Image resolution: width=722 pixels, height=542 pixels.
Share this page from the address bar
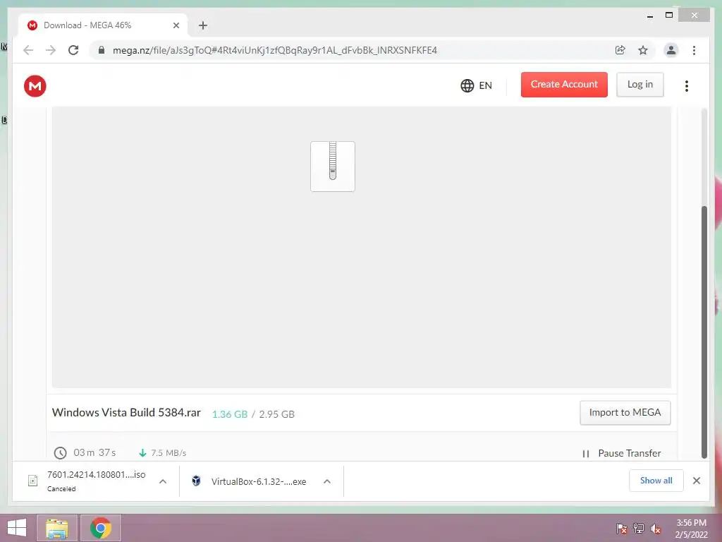point(620,50)
